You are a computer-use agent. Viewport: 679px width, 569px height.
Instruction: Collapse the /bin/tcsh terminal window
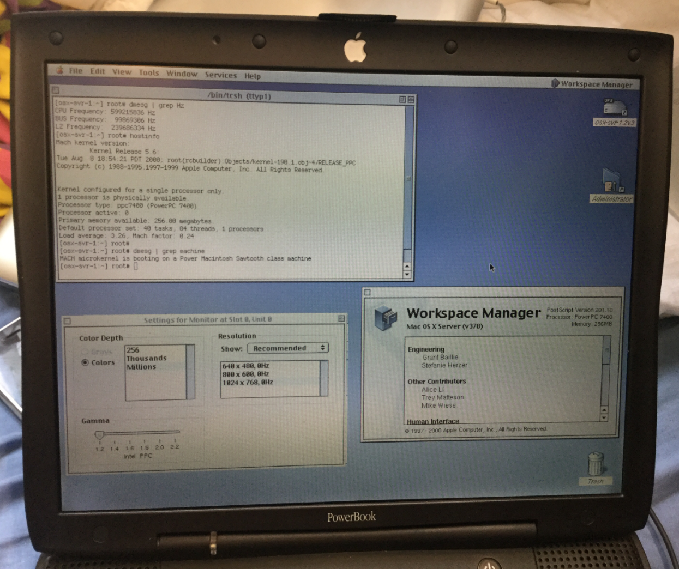tap(411, 100)
